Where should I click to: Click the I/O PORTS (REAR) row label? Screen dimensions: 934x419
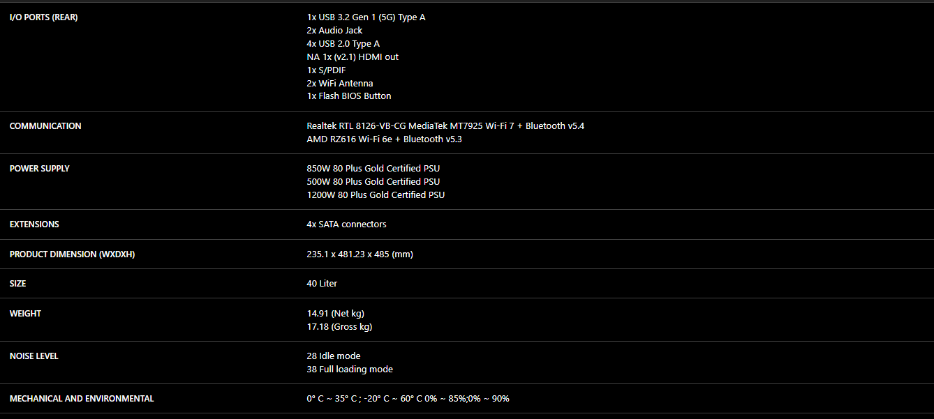[43, 17]
